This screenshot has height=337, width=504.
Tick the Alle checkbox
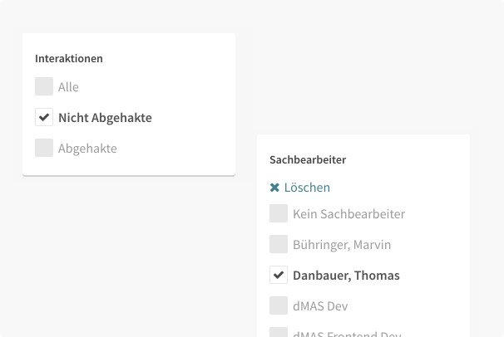44,86
